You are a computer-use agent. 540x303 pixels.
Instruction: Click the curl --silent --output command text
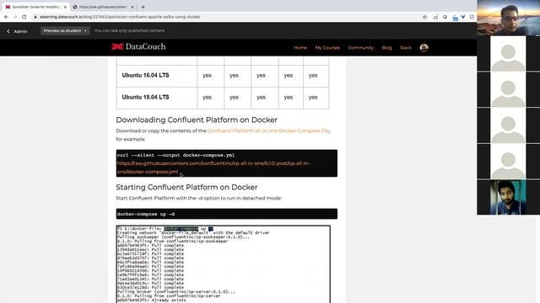point(175,155)
